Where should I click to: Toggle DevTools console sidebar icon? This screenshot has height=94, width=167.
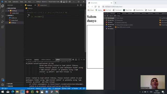[x=105, y=16]
